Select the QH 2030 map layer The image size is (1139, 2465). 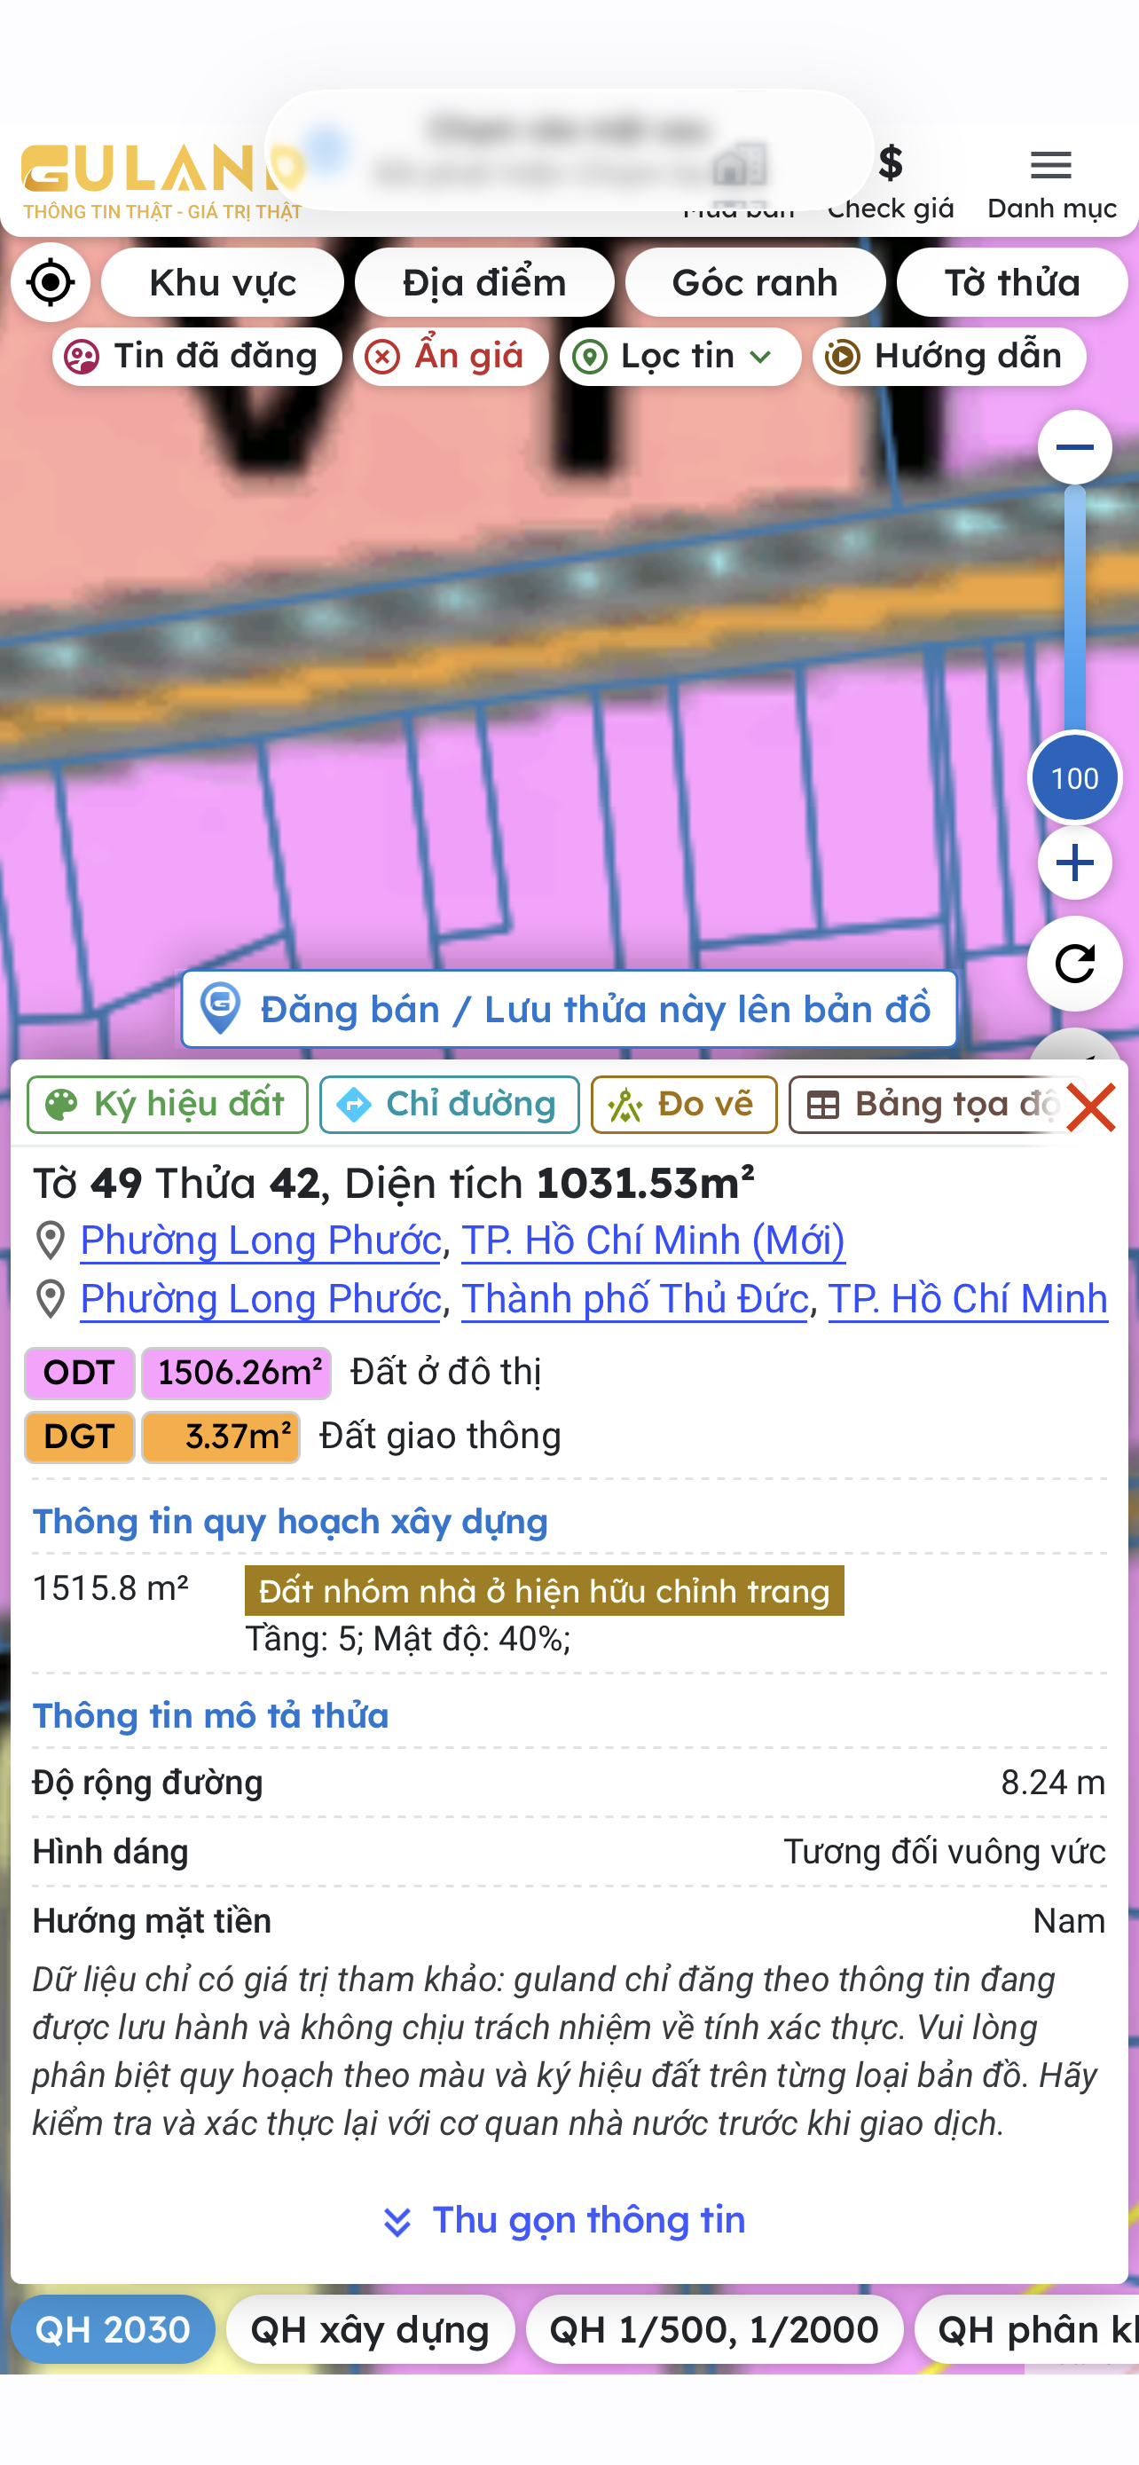point(113,2329)
